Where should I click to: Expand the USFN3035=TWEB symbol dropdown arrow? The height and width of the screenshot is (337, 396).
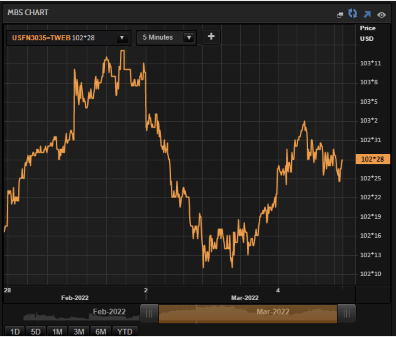[x=122, y=38]
